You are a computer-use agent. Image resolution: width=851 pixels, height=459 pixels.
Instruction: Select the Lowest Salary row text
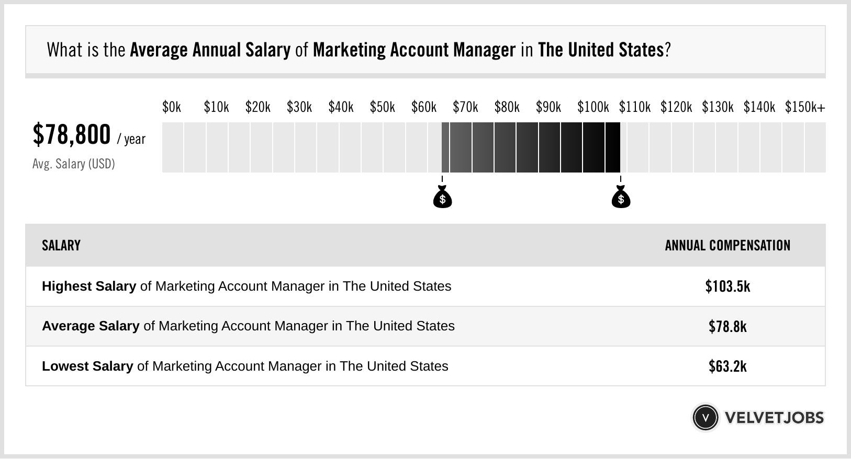(x=245, y=366)
